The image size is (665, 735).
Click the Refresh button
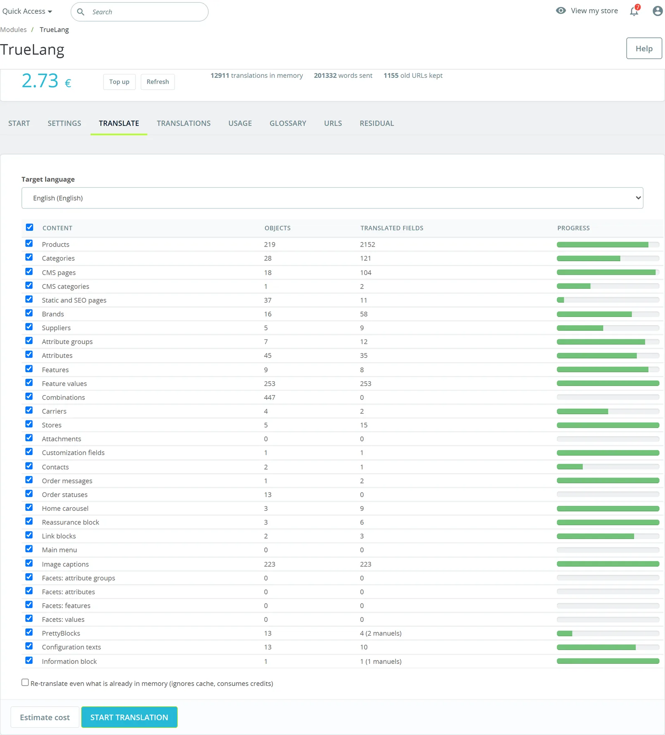(x=158, y=82)
